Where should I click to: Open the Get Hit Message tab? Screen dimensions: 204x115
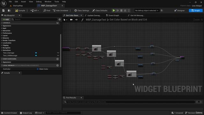(x=136, y=15)
